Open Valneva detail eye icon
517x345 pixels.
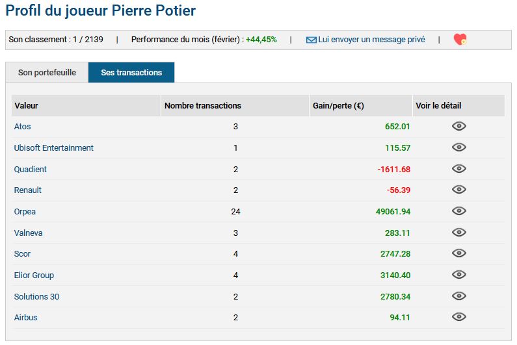[x=459, y=233]
